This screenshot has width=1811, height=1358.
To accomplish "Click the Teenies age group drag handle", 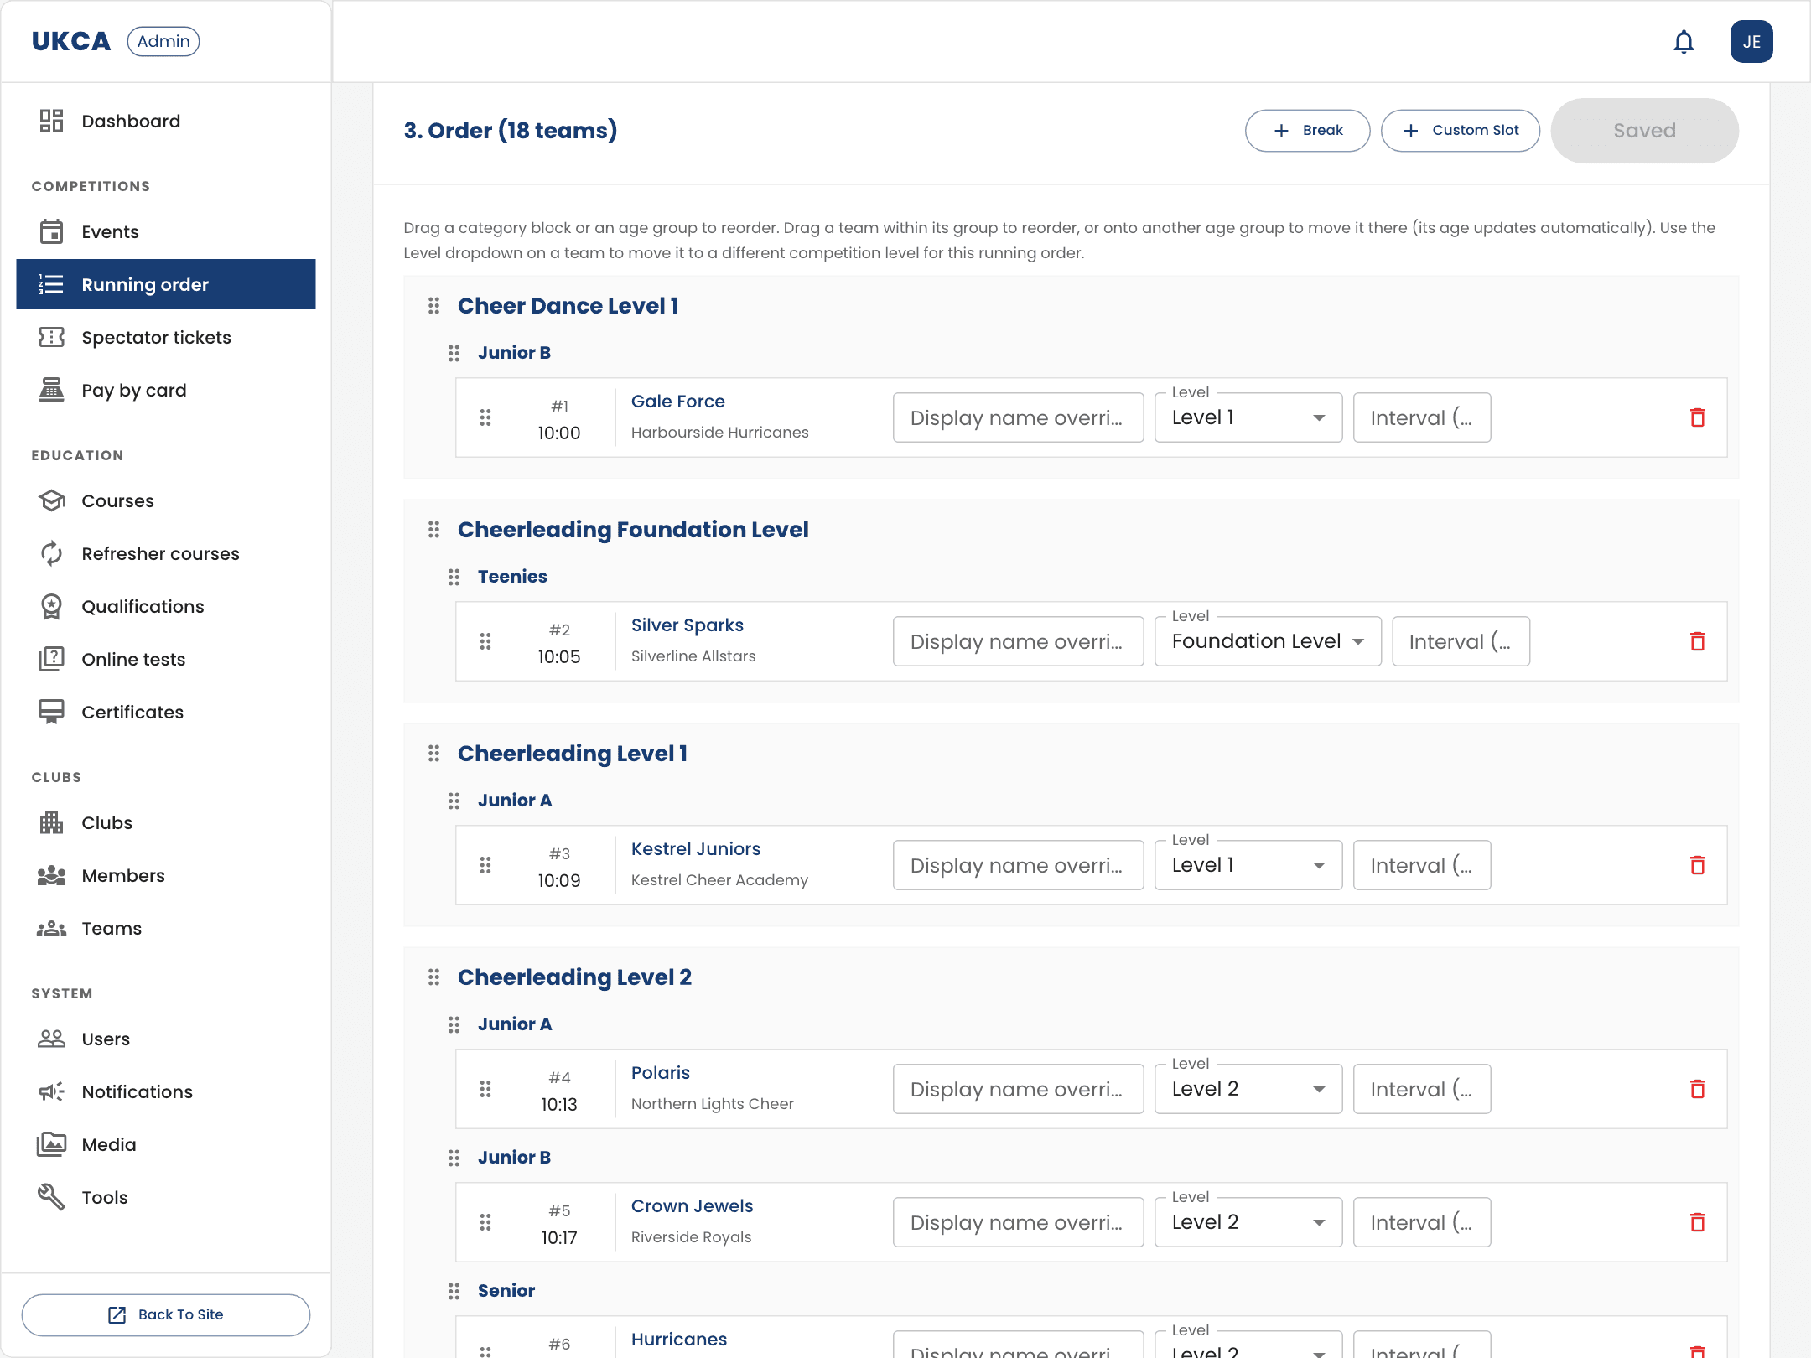I will point(454,577).
